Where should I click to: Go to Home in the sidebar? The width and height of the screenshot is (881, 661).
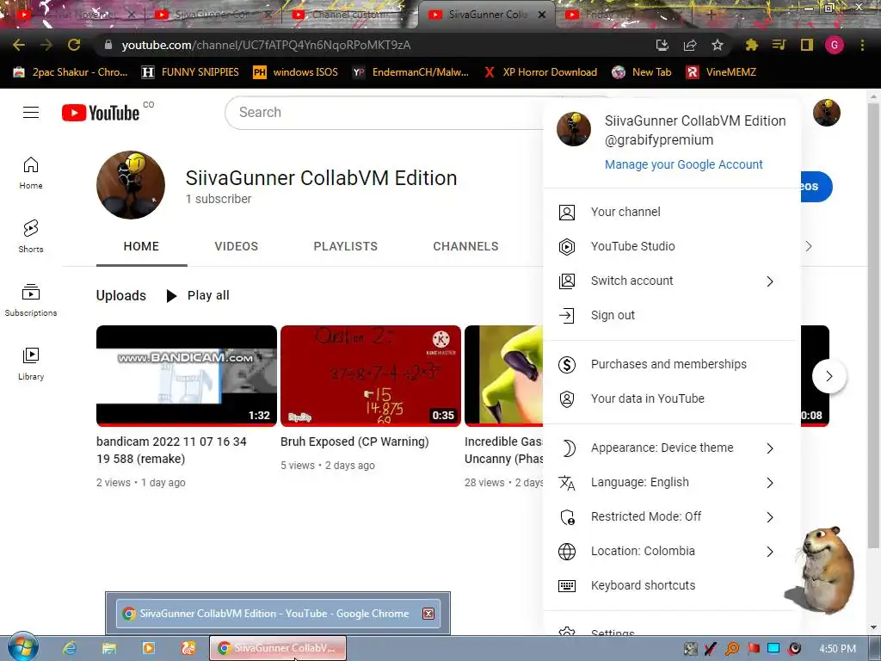point(31,172)
